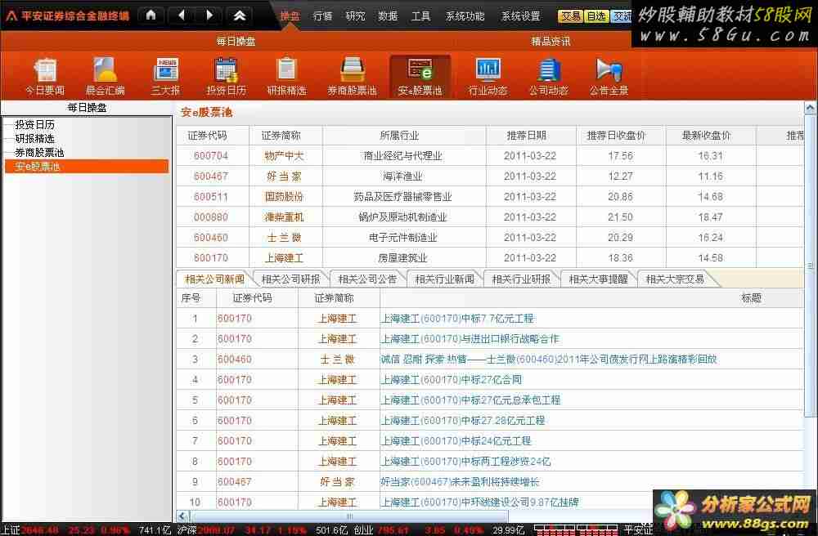Open news link 好当家未来盈利将持续增长
This screenshot has height=536, width=818.
click(460, 482)
